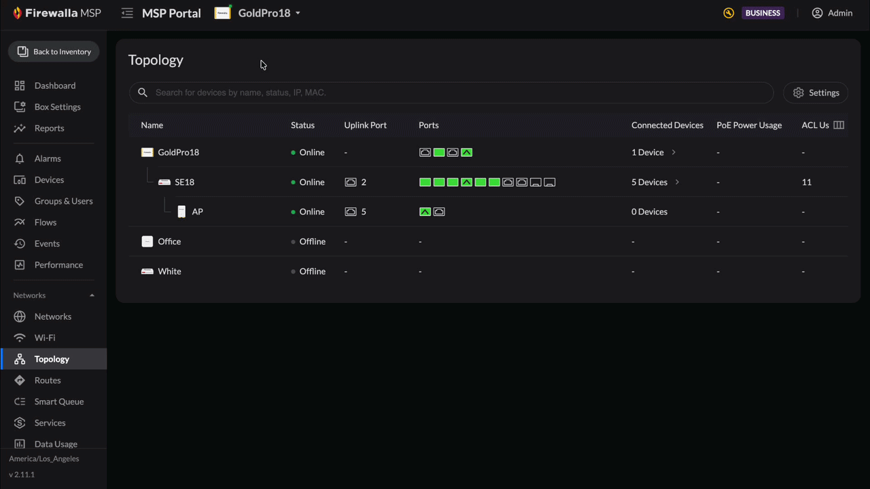Select the AP device row
870x489 pixels.
point(488,212)
